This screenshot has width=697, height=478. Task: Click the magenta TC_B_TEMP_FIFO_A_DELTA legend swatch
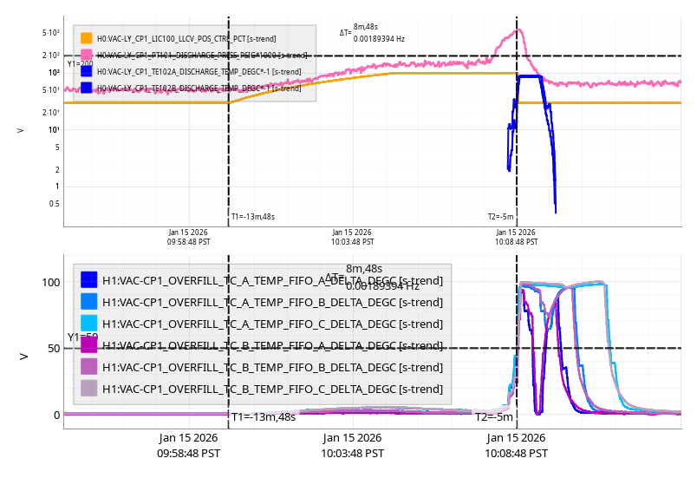(x=88, y=345)
